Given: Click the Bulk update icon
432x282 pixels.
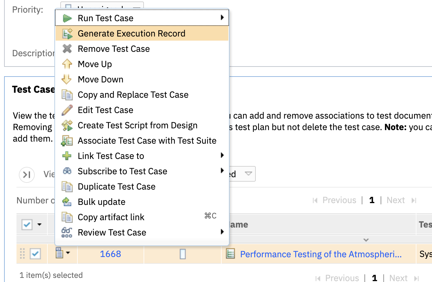Looking at the screenshot, I should [67, 202].
